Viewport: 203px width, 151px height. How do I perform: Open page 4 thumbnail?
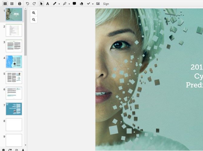pyautogui.click(x=14, y=62)
